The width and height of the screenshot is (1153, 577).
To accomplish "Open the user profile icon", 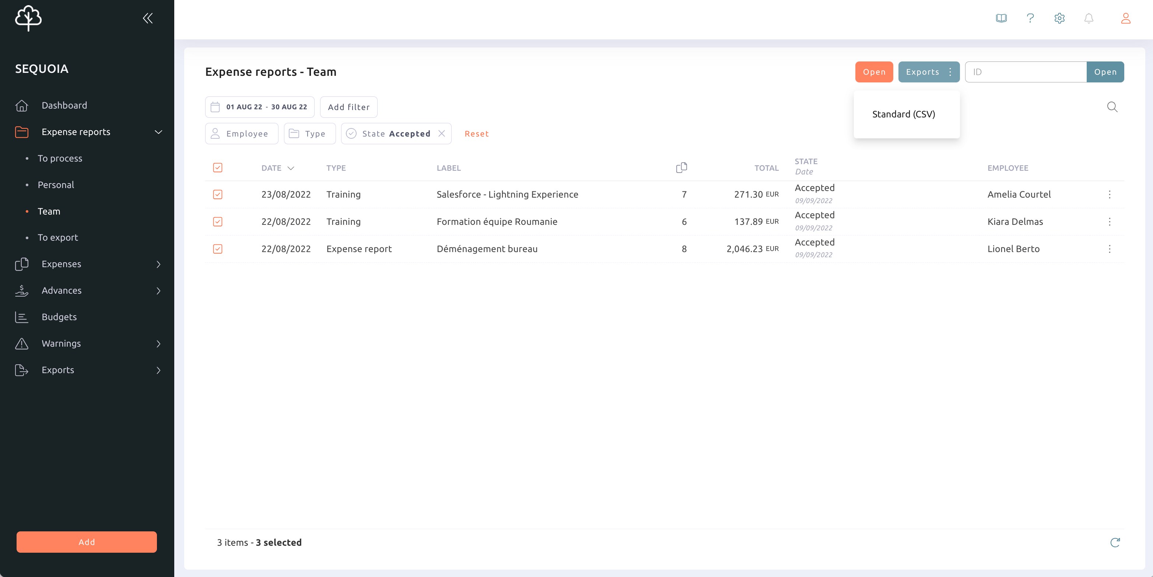I will 1126,18.
